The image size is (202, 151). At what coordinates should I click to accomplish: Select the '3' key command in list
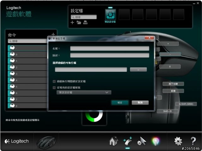click(27, 74)
